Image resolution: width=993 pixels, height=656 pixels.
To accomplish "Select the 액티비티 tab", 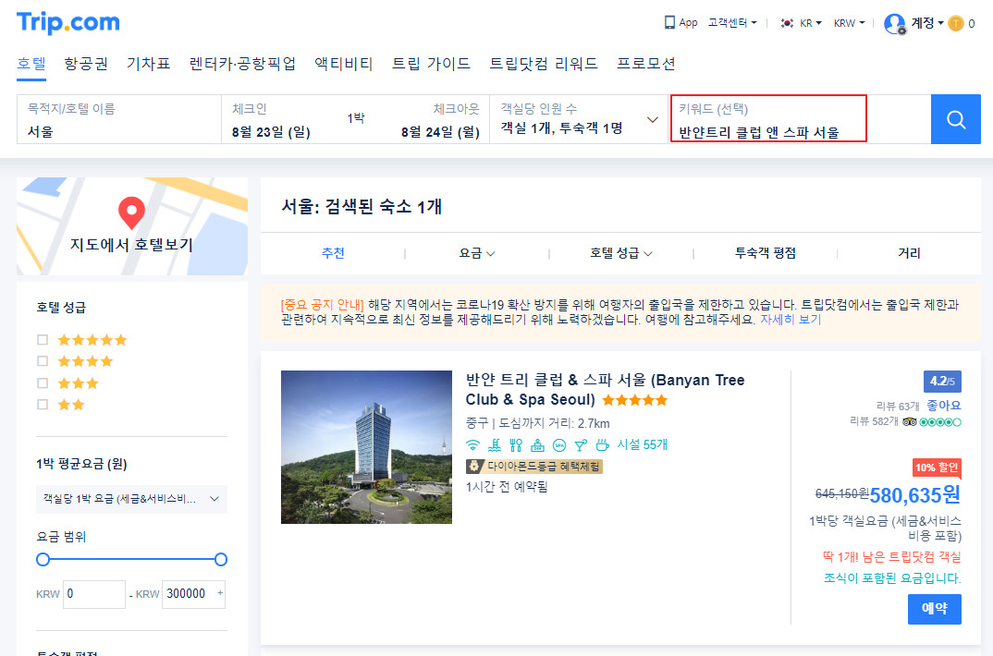I will 344,63.
